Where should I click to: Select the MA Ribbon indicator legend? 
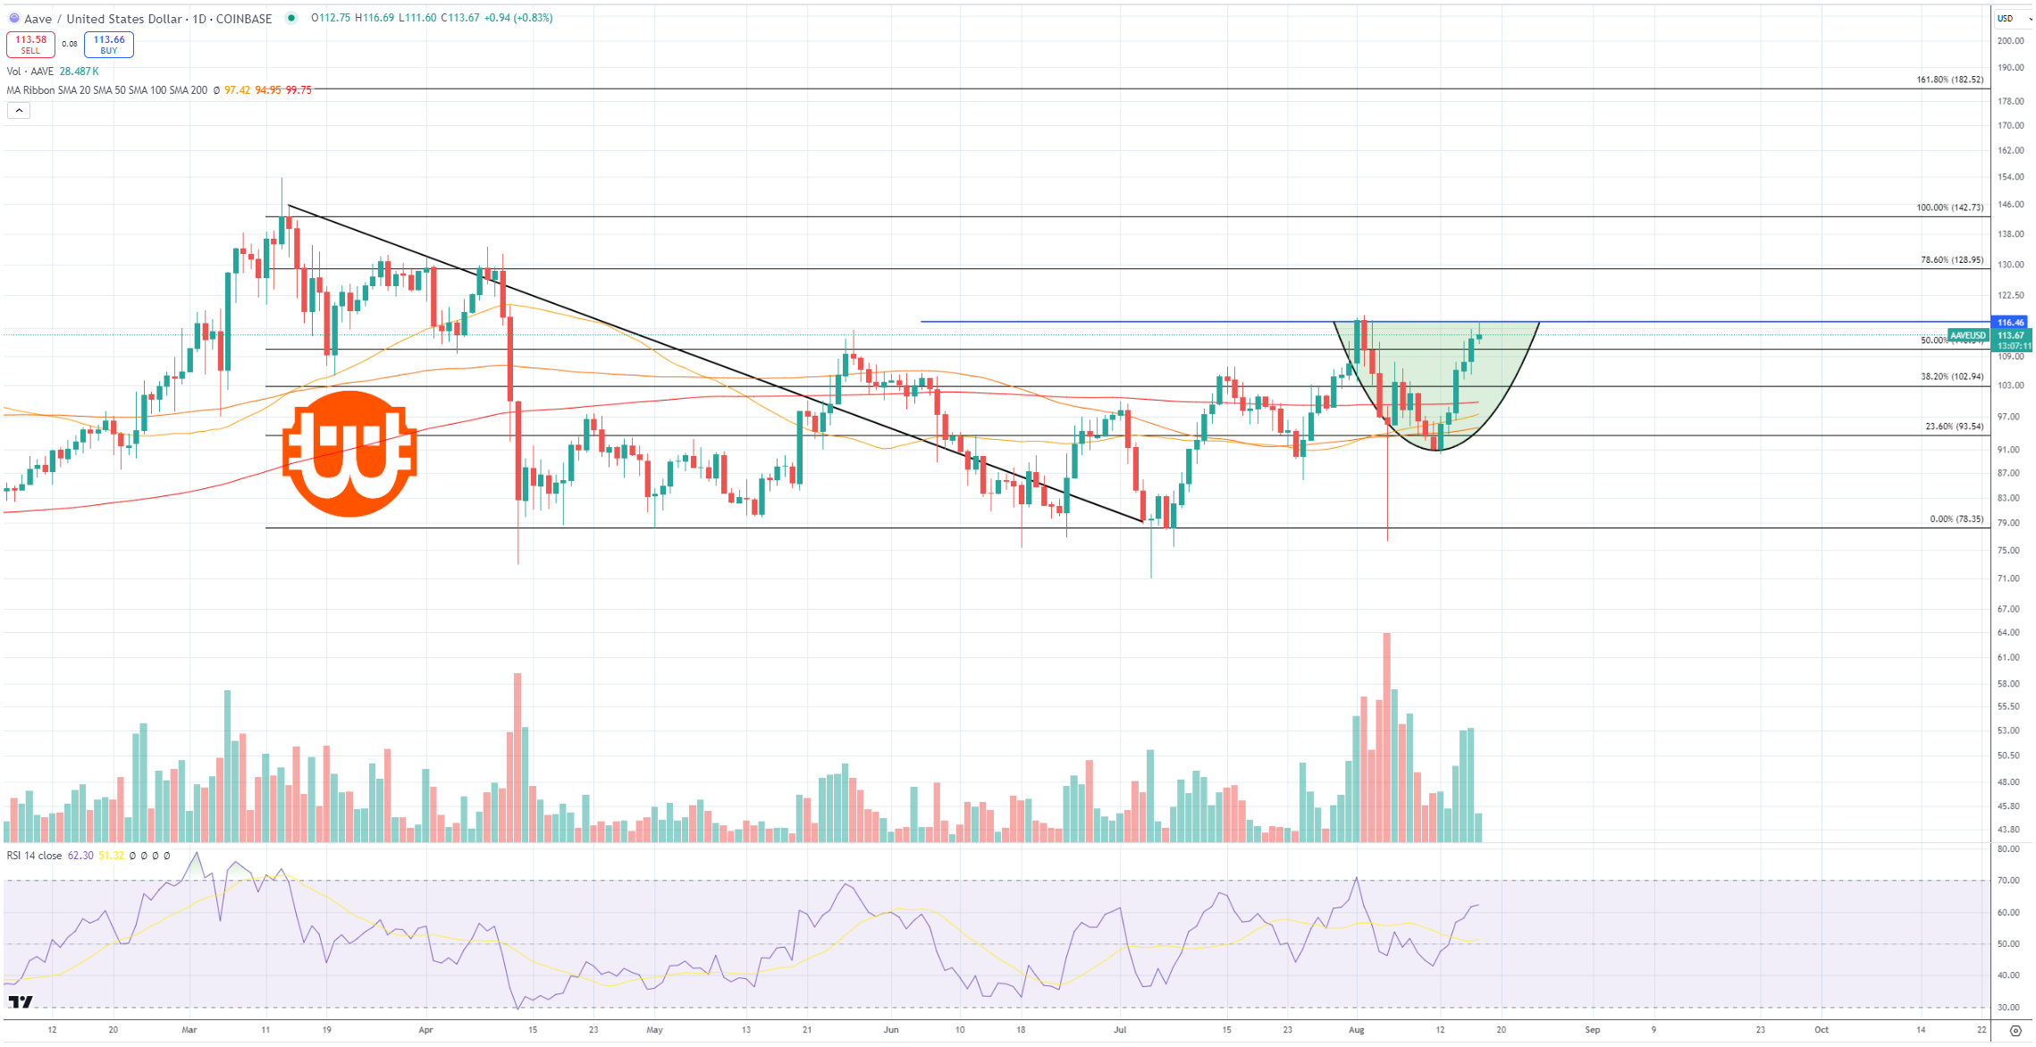107,90
